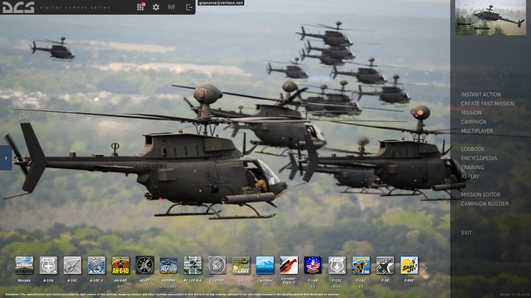Viewport: 531px width, 298px height.
Task: Open MULTIPLAYER
Action: point(477,131)
